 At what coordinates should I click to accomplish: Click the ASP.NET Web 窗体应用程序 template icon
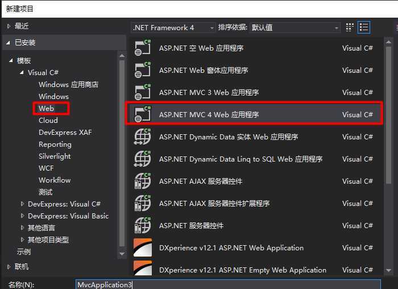click(142, 70)
